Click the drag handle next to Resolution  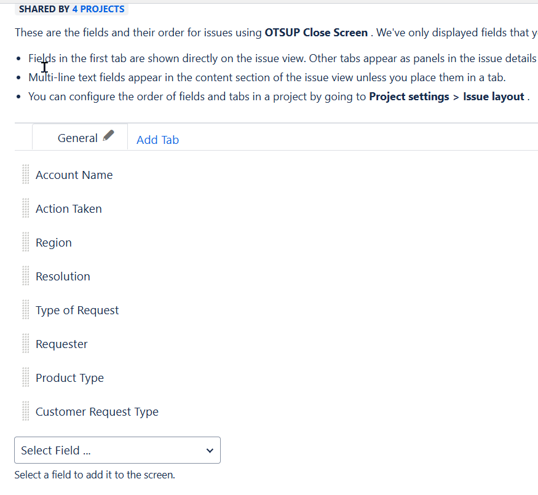25,276
